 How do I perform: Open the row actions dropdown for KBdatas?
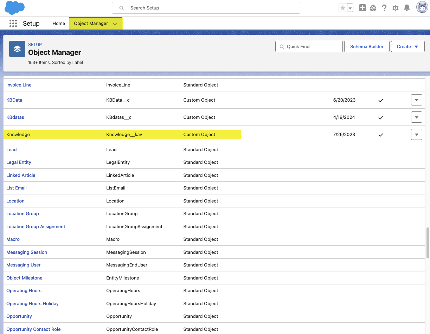click(x=416, y=117)
